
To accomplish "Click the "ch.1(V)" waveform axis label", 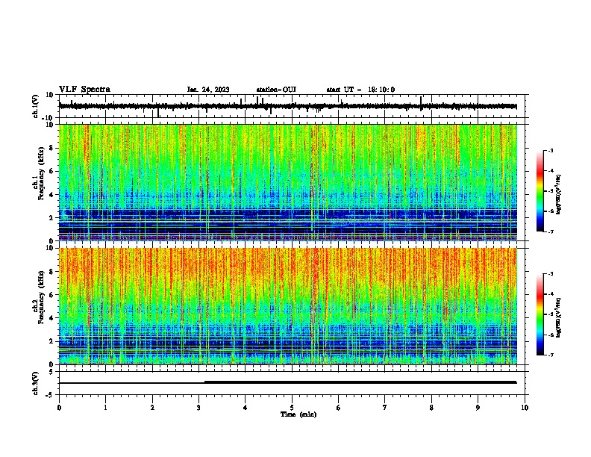I will pyautogui.click(x=36, y=106).
